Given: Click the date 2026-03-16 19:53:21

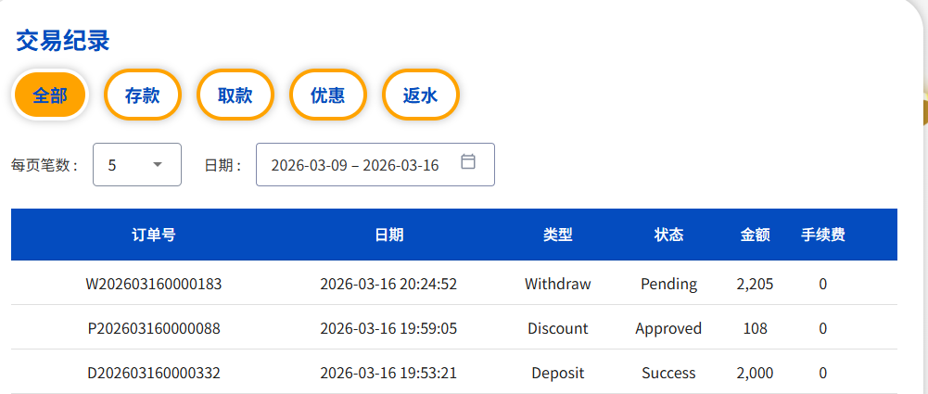Looking at the screenshot, I should (388, 374).
